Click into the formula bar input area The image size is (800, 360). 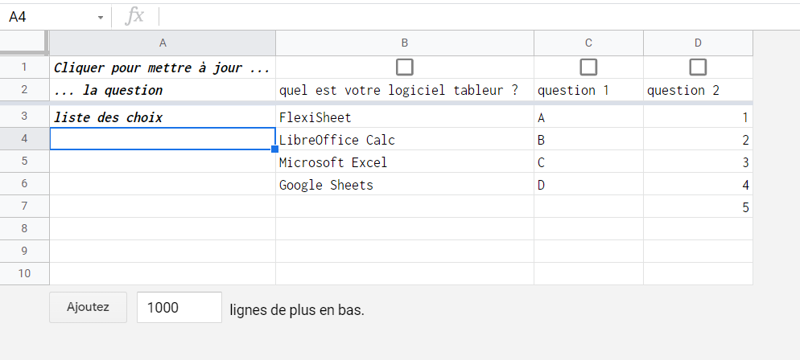pyautogui.click(x=475, y=16)
